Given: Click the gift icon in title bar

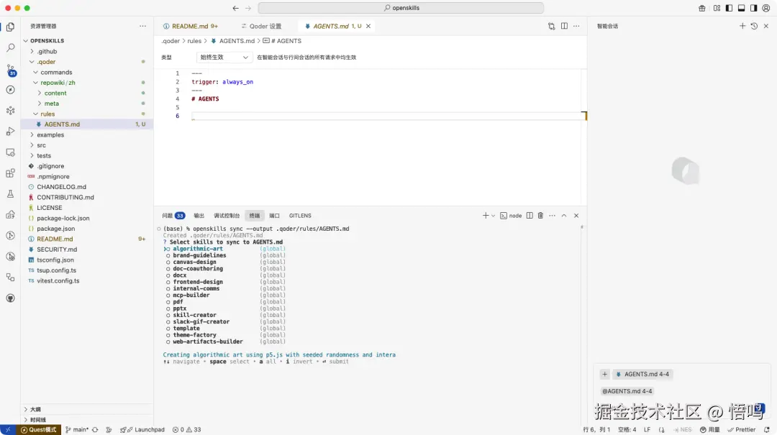Looking at the screenshot, I should pos(701,8).
